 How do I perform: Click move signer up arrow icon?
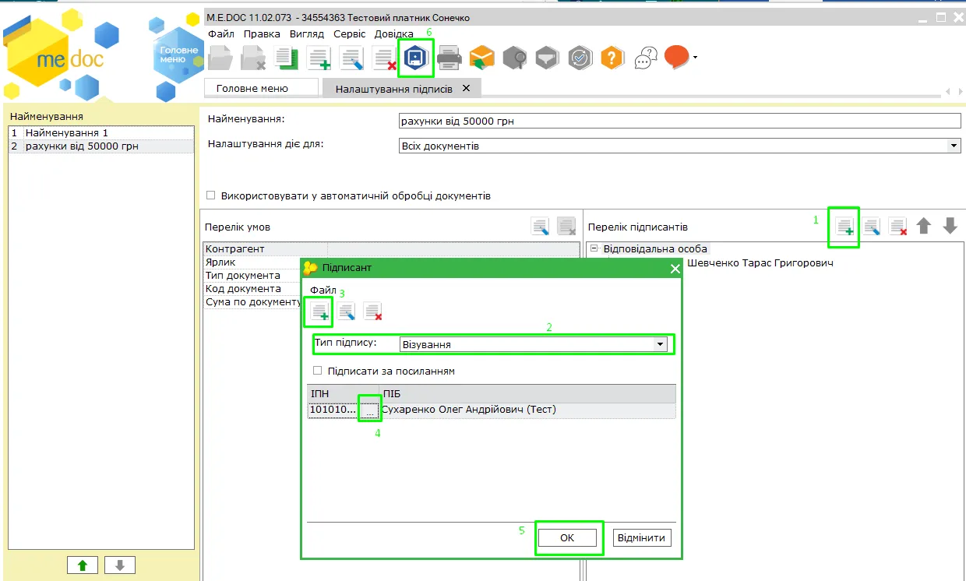(x=924, y=227)
